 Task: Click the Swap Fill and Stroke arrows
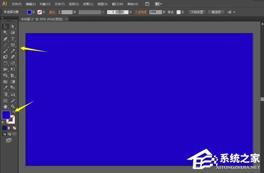[x=14, y=112]
